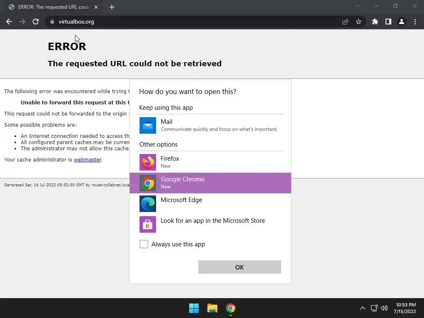Click the virtualbox.org address bar

click(195, 22)
